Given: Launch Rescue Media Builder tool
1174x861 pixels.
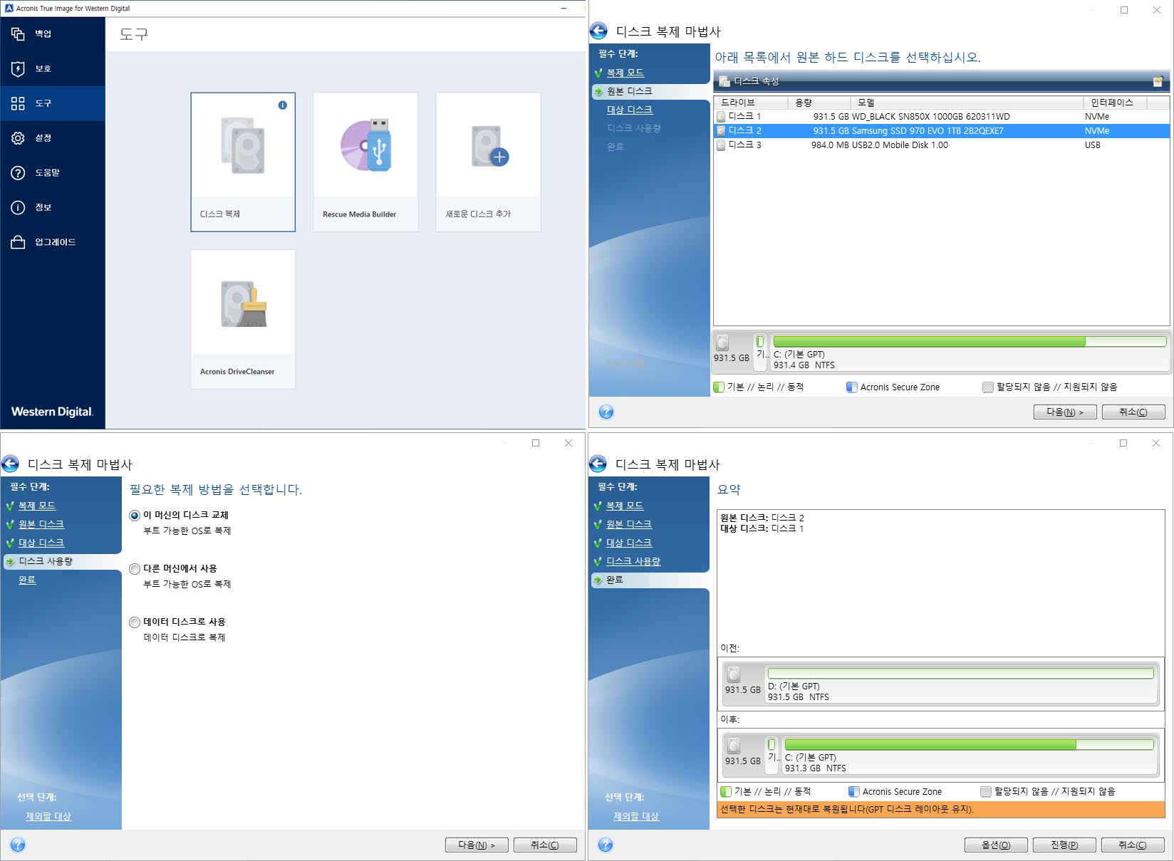Looking at the screenshot, I should [x=365, y=162].
